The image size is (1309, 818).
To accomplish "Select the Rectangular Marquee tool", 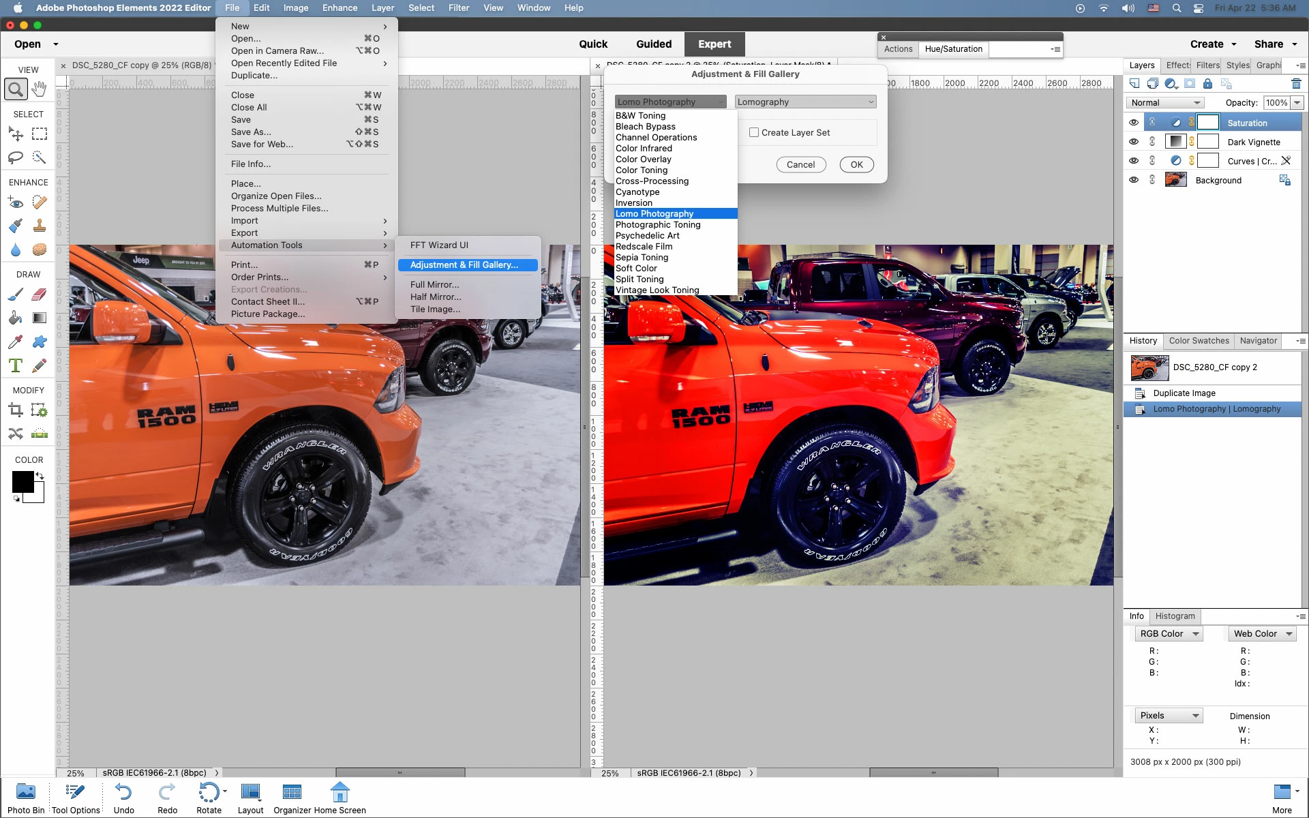I will coord(40,134).
